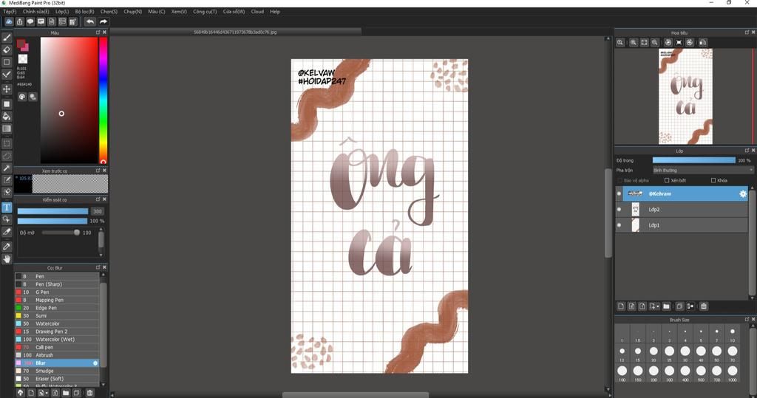Screen dimensions: 757x398
Task: Delete layer using the trash icon
Action: pyautogui.click(x=704, y=306)
